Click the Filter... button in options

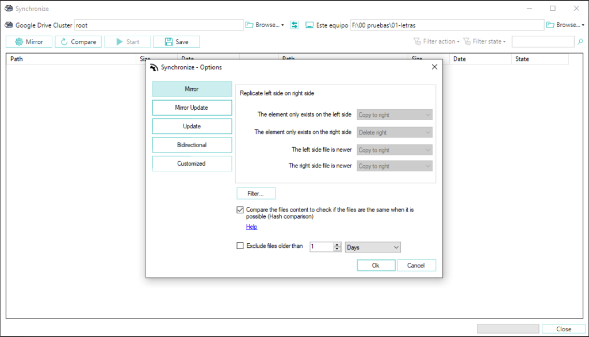click(256, 193)
